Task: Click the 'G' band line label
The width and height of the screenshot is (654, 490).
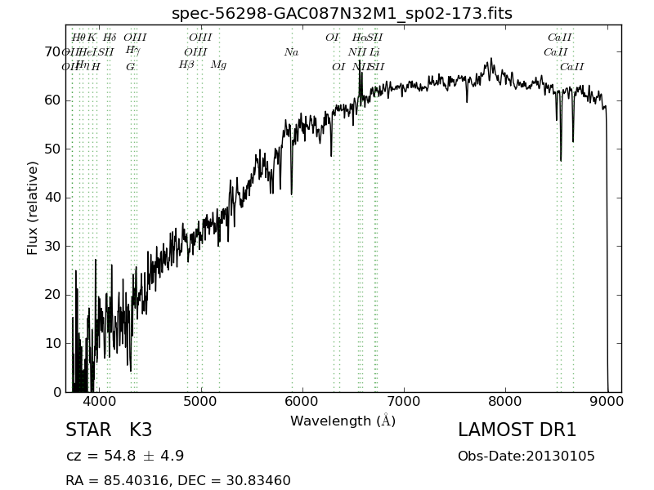Action: tap(130, 67)
